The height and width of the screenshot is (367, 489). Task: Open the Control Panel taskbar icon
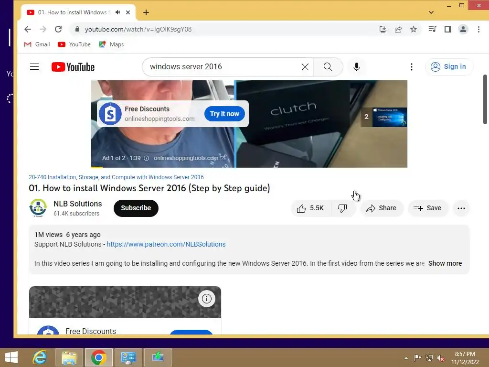pyautogui.click(x=128, y=357)
